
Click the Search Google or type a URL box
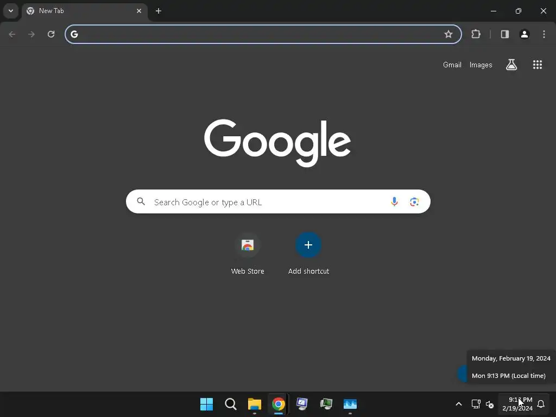(278, 201)
